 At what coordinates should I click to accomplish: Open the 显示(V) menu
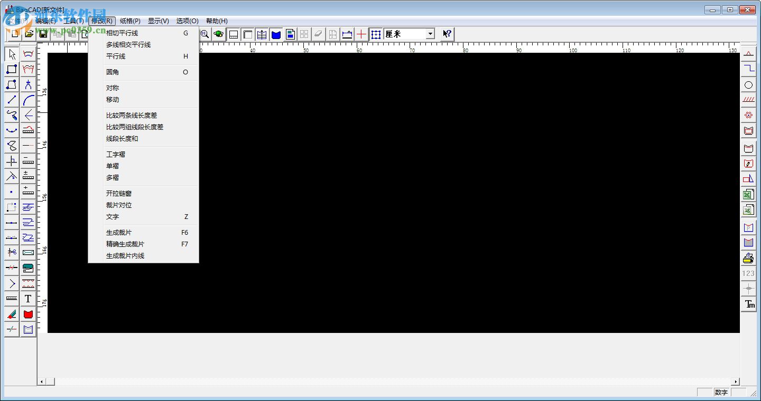click(x=158, y=21)
